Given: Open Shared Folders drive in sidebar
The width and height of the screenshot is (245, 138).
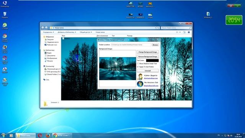Looking at the screenshot, I should pos(52,74).
